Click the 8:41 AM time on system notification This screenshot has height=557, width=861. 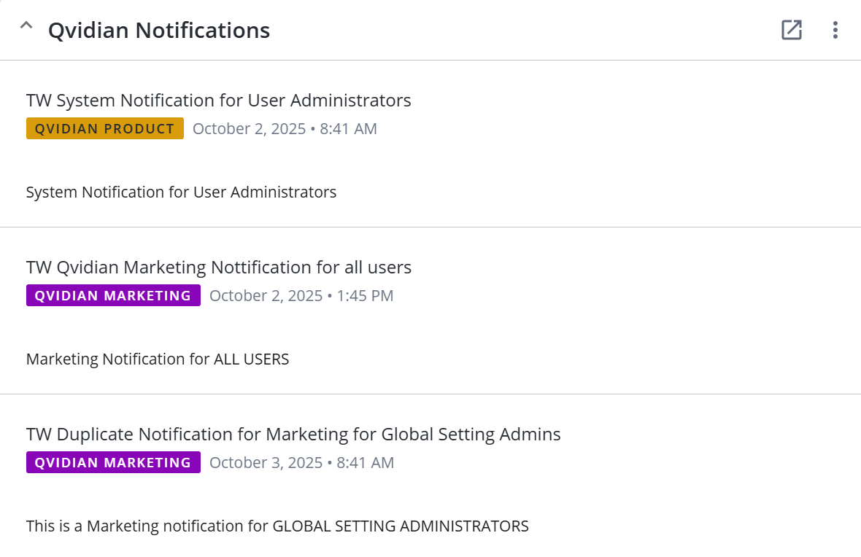[x=349, y=129]
